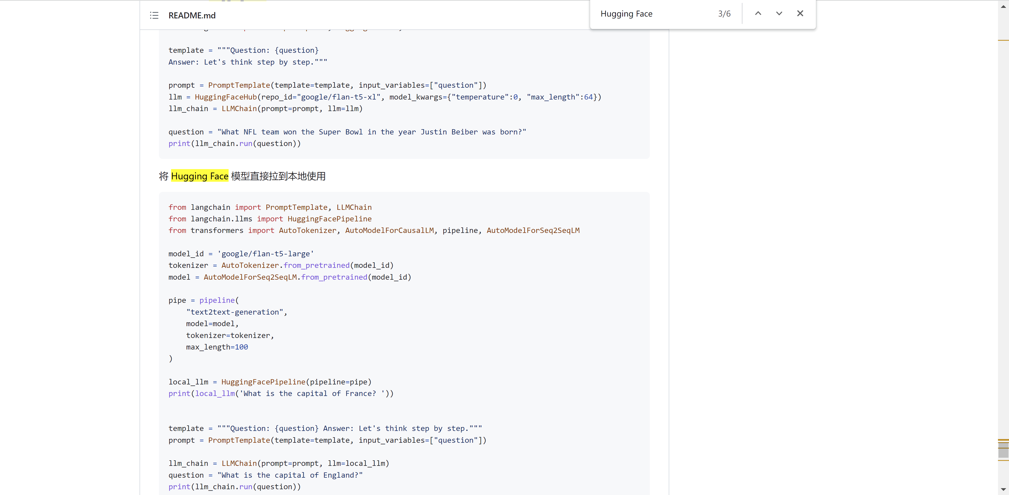Click 'HuggingFaceHub' in the llm line
The height and width of the screenshot is (495, 1009).
tap(226, 97)
